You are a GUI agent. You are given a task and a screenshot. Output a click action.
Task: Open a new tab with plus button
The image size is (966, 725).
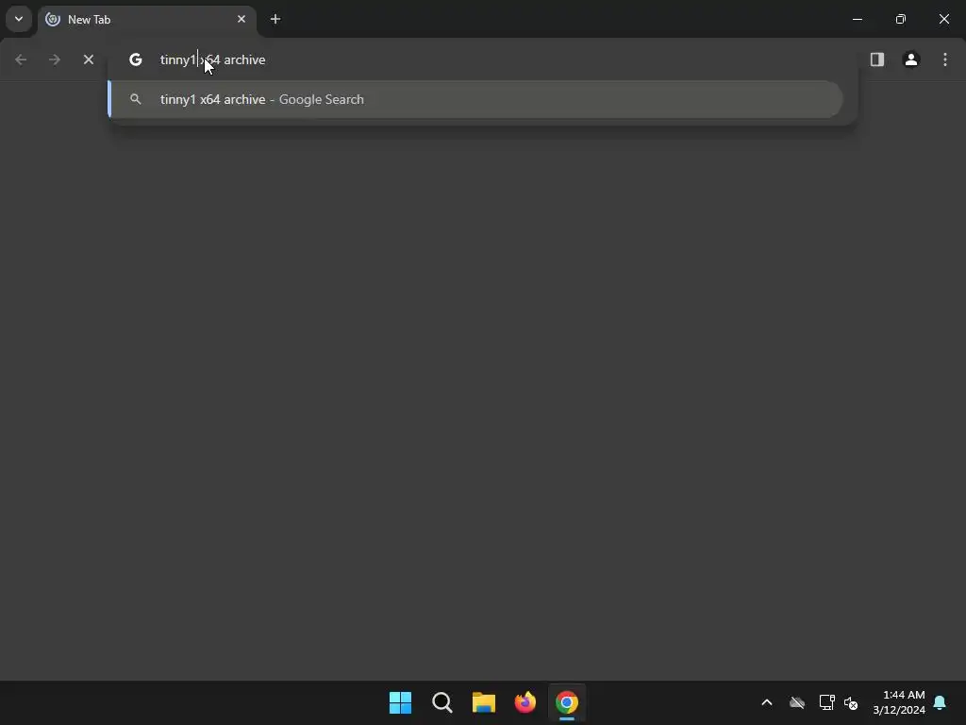[275, 19]
